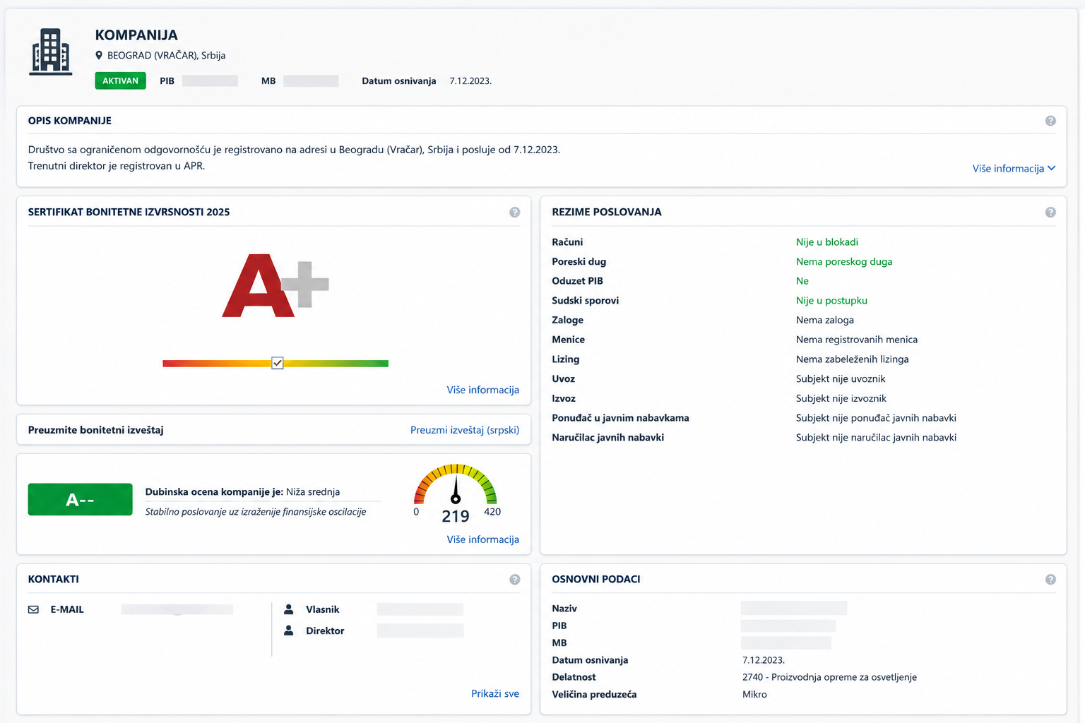The image size is (1085, 723).
Task: Click 'Nema registrovanih menica' value
Action: point(857,340)
